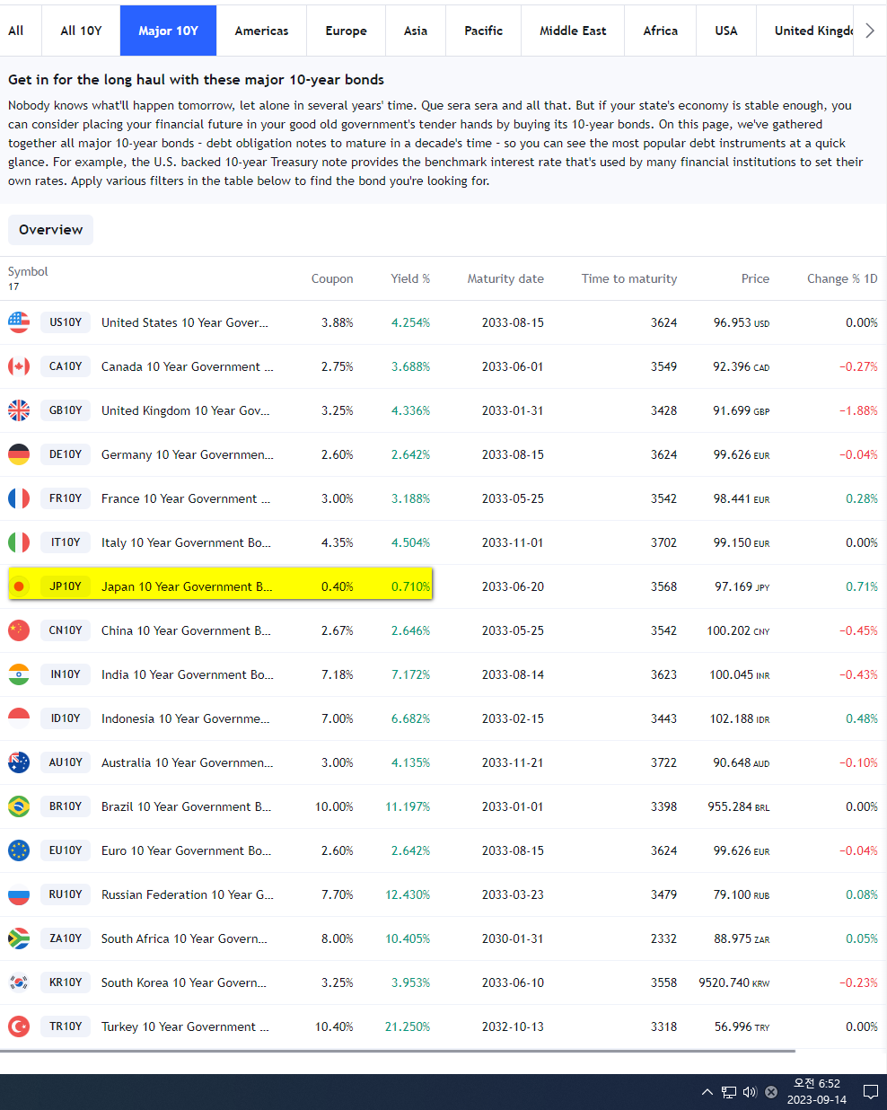Open the Europe tab
This screenshot has width=887, height=1110.
(x=346, y=31)
